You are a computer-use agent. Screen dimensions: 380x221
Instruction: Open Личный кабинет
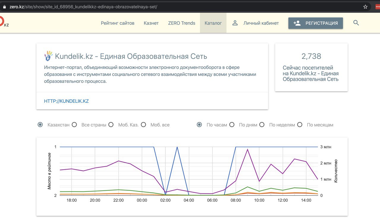click(261, 23)
